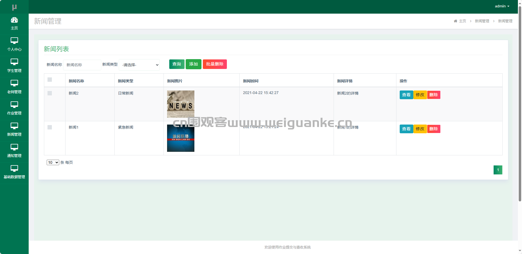The width and height of the screenshot is (522, 254).
Task: Open 个人中心 monitor icon in sidebar
Action: click(14, 41)
